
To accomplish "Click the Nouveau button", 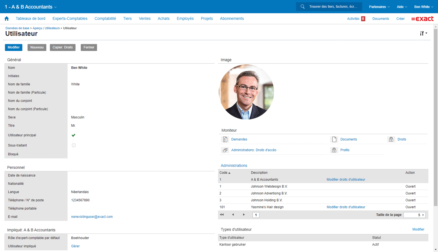I will pyautogui.click(x=37, y=47).
